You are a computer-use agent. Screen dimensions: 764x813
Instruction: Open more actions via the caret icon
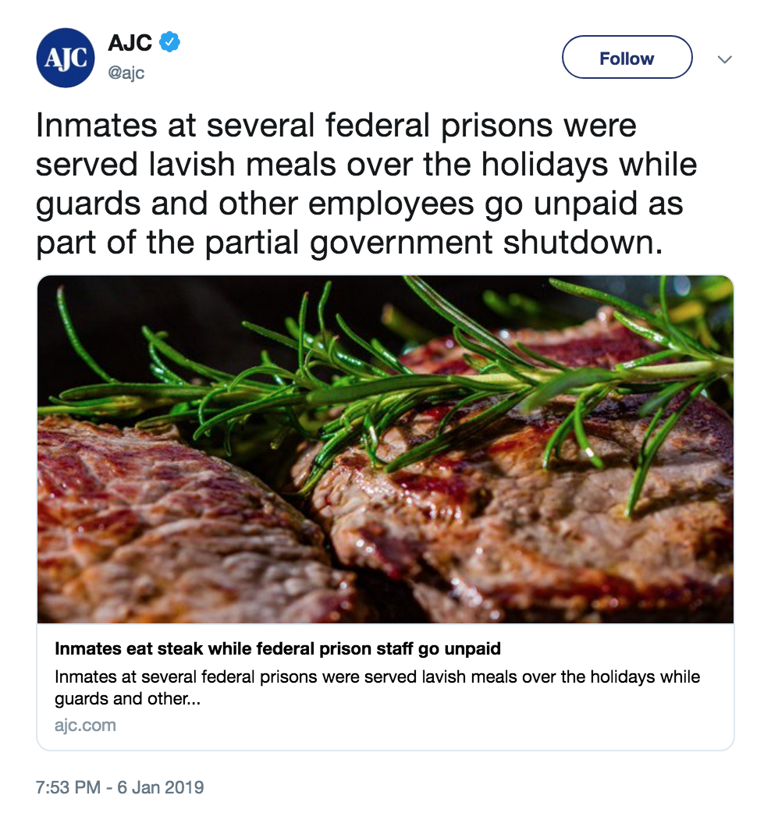725,59
